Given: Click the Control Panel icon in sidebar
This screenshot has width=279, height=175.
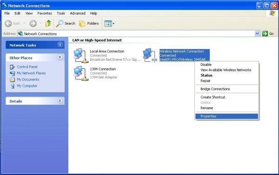Looking at the screenshot, I should (12, 67).
